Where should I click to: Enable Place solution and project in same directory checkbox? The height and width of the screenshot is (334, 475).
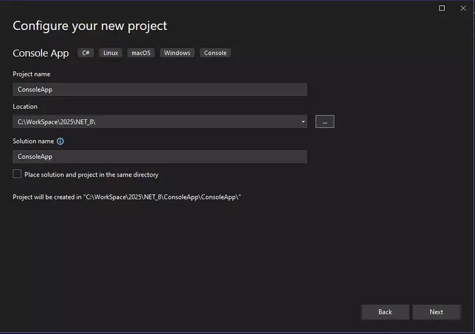click(x=17, y=174)
